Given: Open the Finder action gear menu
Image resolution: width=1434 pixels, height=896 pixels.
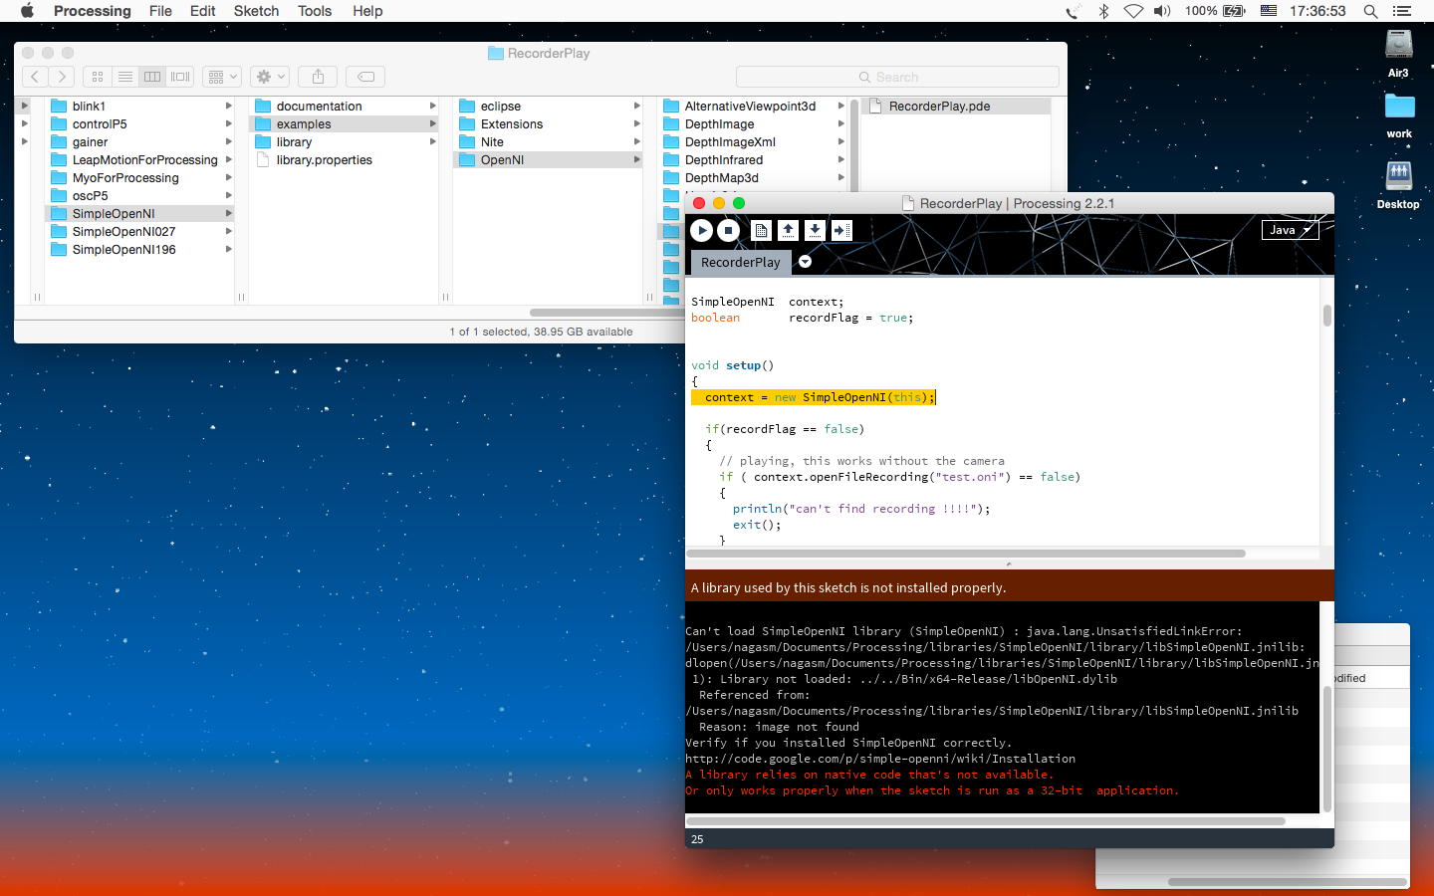Looking at the screenshot, I should (270, 77).
